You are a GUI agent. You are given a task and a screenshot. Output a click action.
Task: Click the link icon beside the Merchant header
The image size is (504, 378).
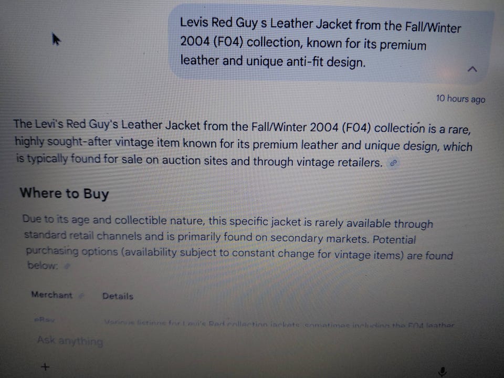click(82, 296)
